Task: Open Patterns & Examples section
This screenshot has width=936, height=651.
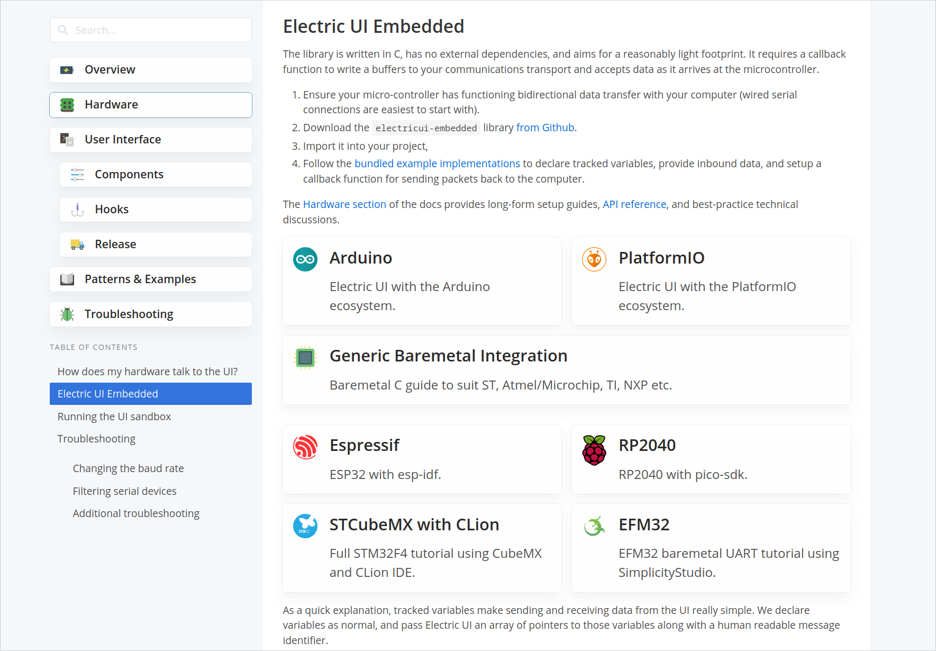Action: pyautogui.click(x=151, y=279)
